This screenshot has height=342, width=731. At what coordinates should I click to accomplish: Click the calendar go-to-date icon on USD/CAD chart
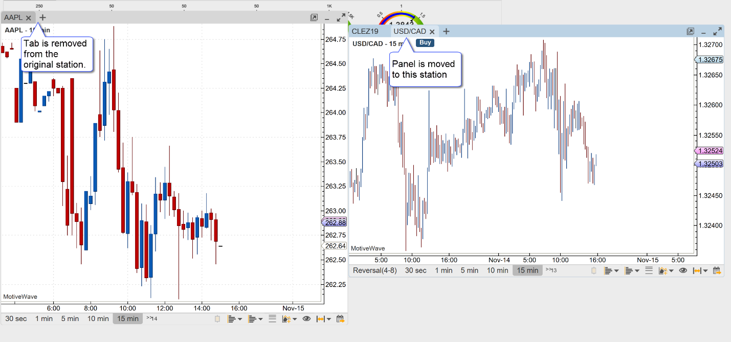(717, 270)
